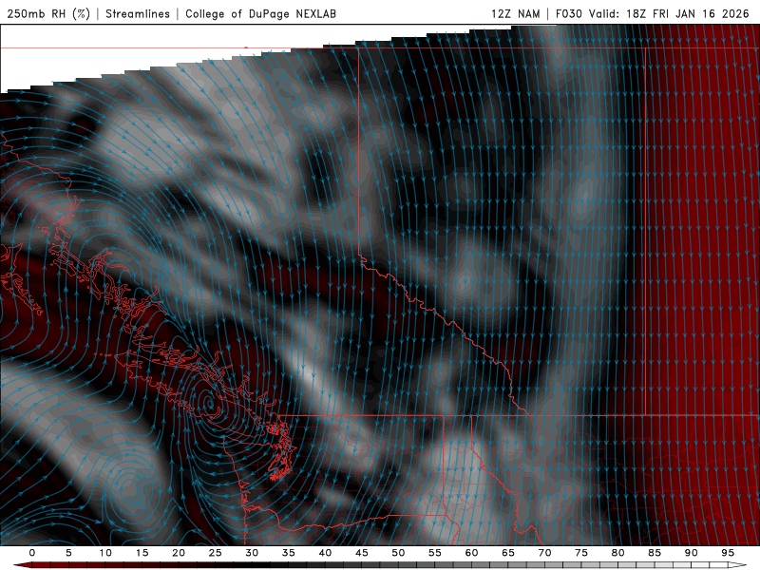Click the "College of DuPage NEXLAB" text

[x=260, y=13]
